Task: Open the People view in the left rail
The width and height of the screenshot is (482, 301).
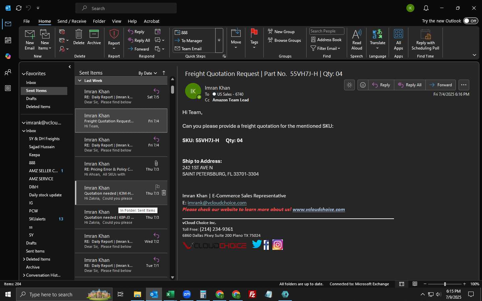Action: tap(8, 72)
